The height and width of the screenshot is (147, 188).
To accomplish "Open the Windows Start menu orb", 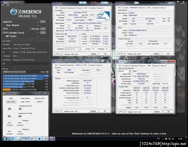I will click(4, 139).
